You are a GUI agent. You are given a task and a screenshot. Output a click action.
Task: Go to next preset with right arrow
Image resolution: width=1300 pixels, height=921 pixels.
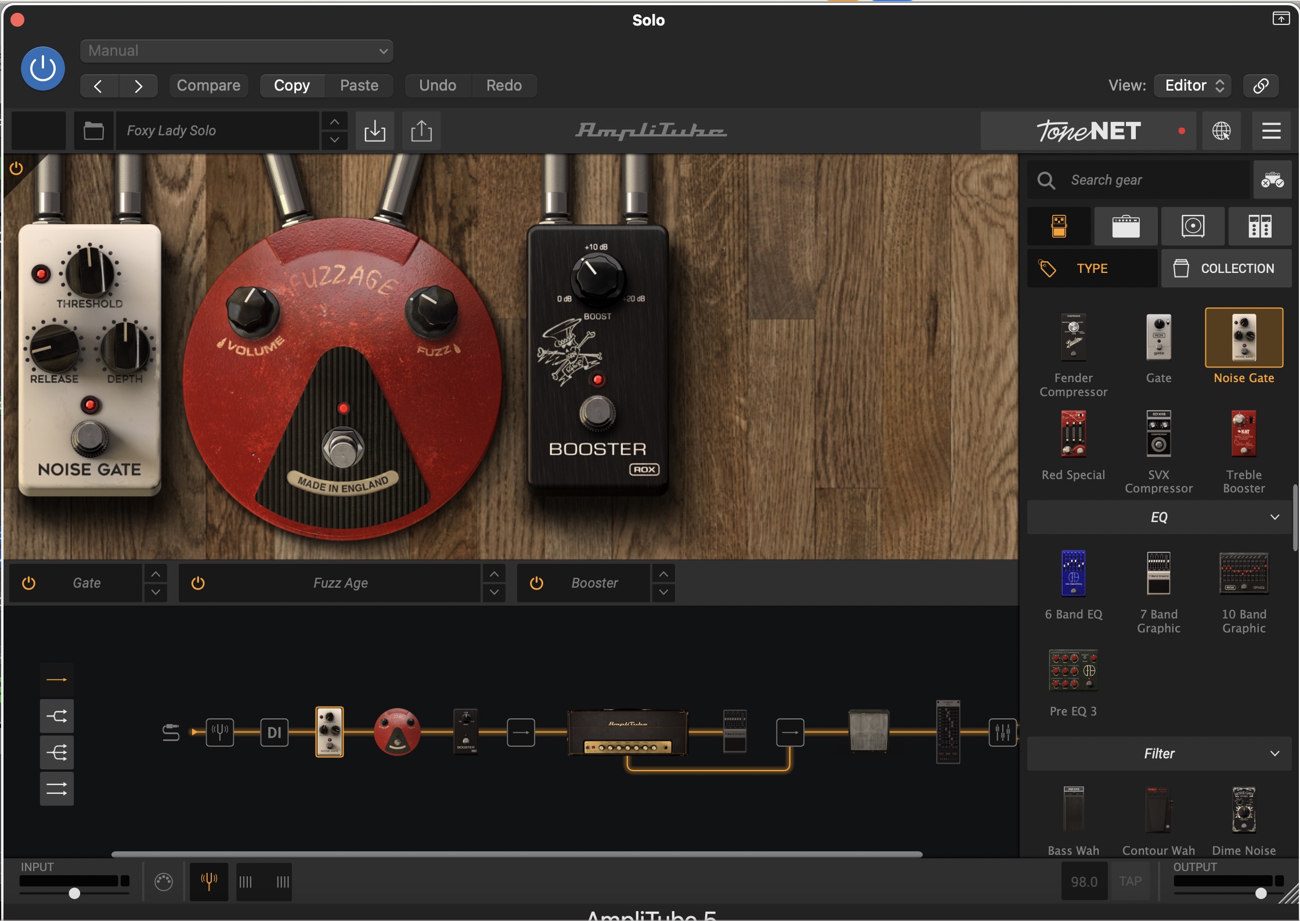coord(138,87)
